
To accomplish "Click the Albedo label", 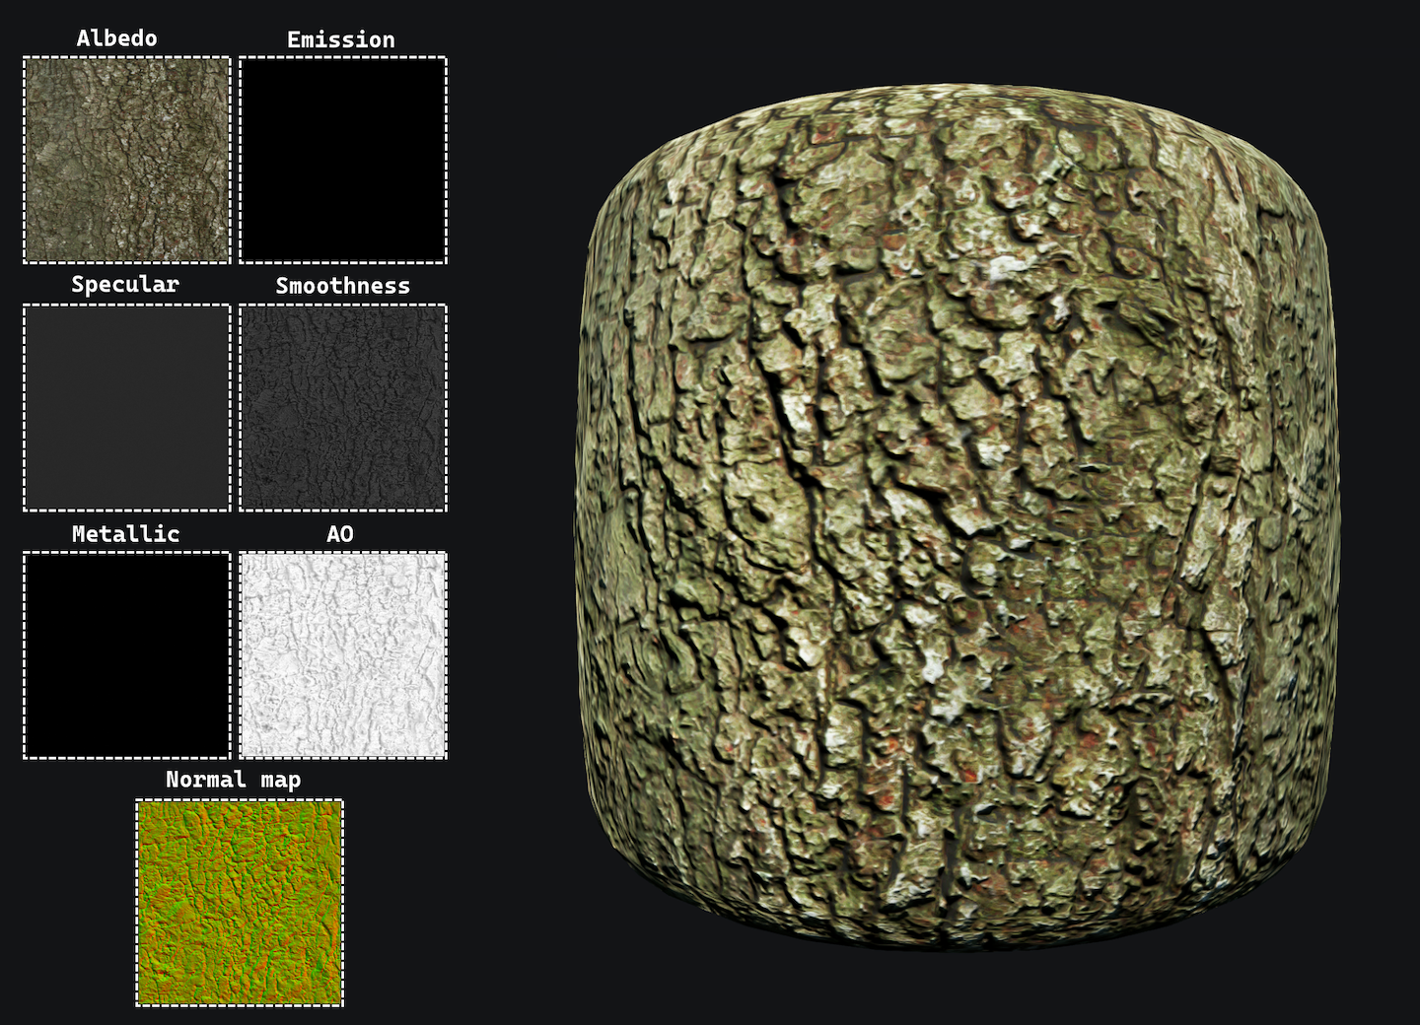I will click(x=117, y=38).
